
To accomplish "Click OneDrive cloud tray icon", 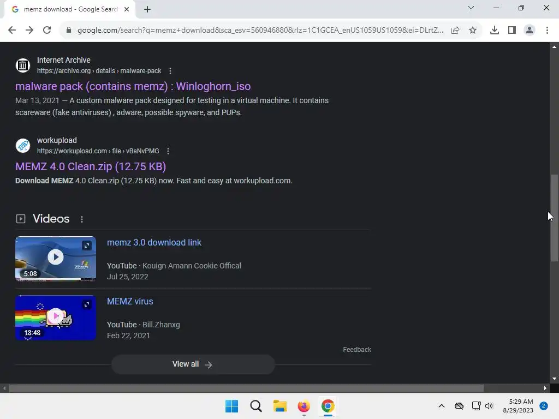I will pos(459,406).
